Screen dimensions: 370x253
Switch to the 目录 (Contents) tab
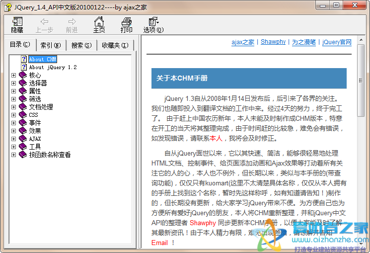(20, 44)
